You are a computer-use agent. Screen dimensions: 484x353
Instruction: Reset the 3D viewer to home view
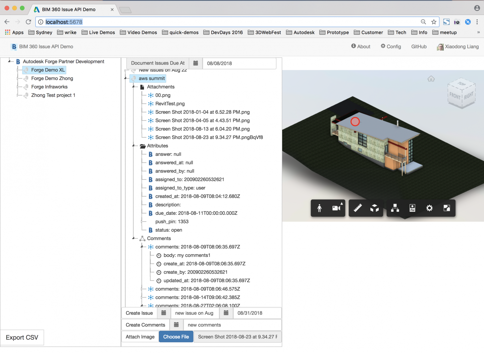tap(431, 79)
